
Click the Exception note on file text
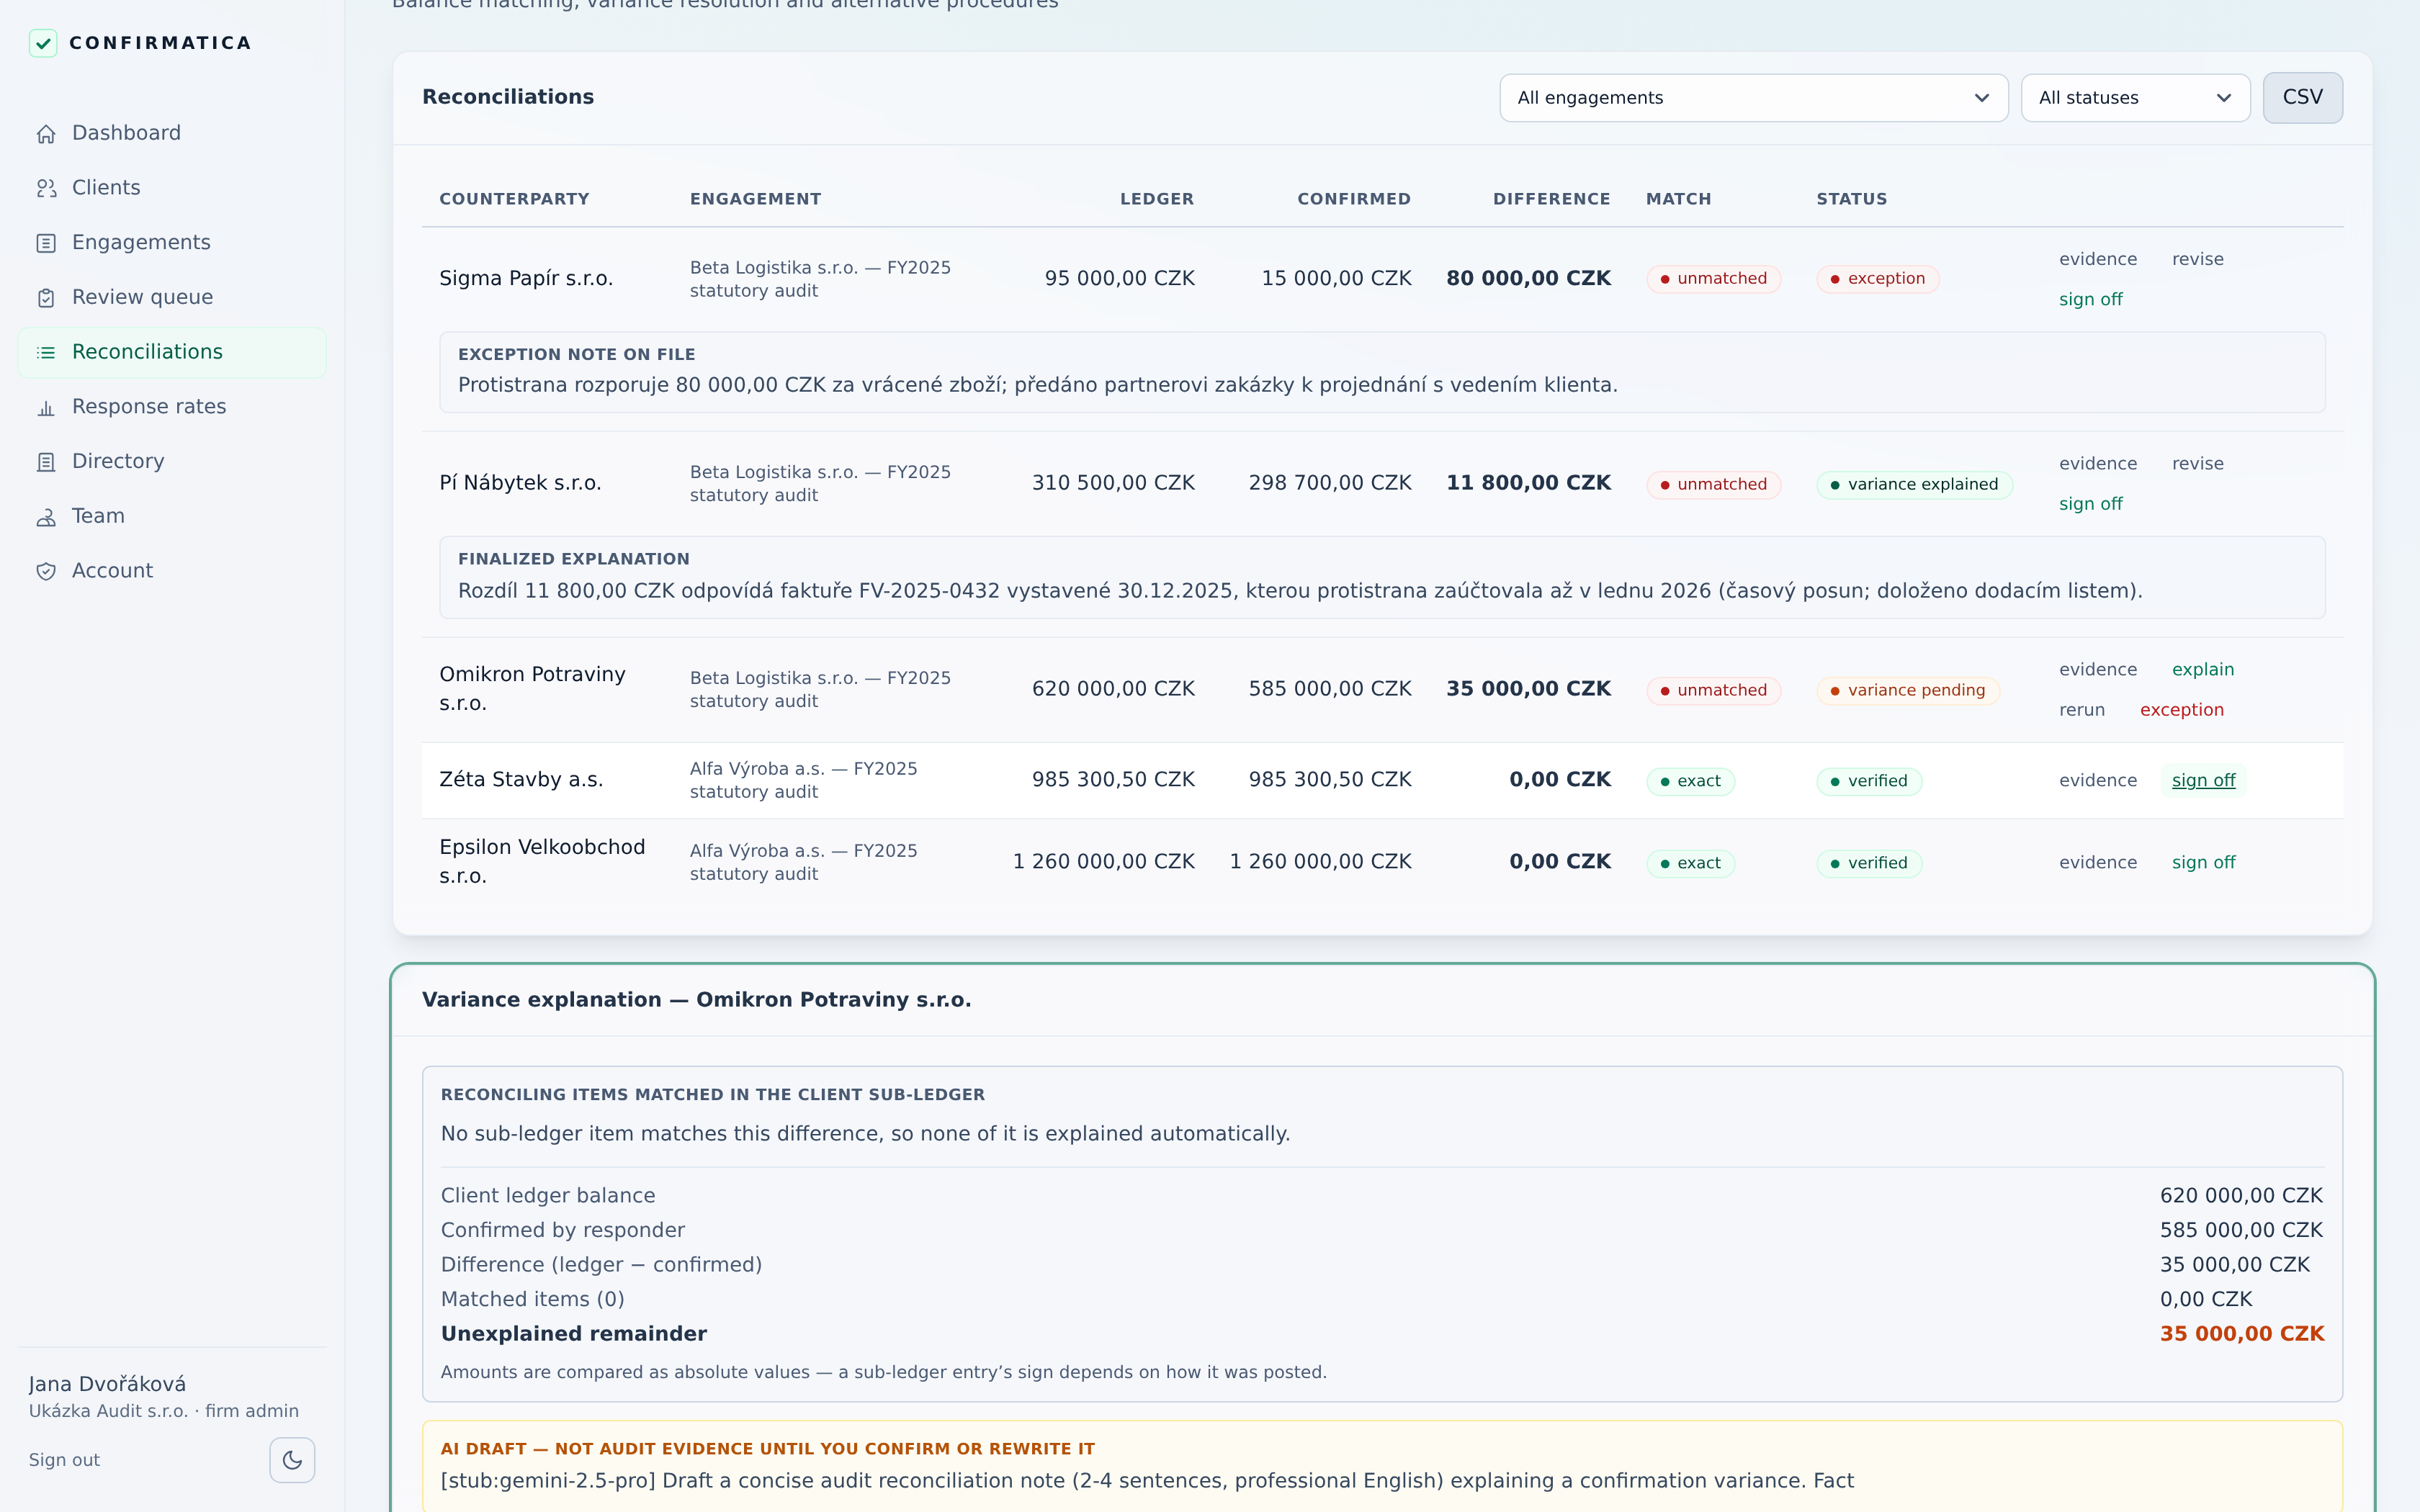1037,386
